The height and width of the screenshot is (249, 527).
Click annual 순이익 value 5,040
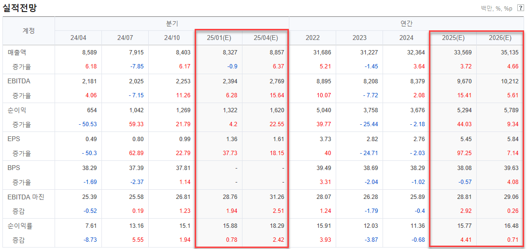[324, 110]
